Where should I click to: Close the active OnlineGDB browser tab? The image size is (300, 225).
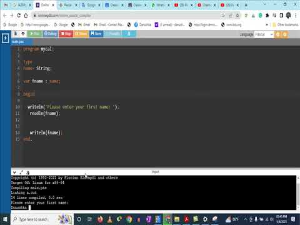coord(53,5)
